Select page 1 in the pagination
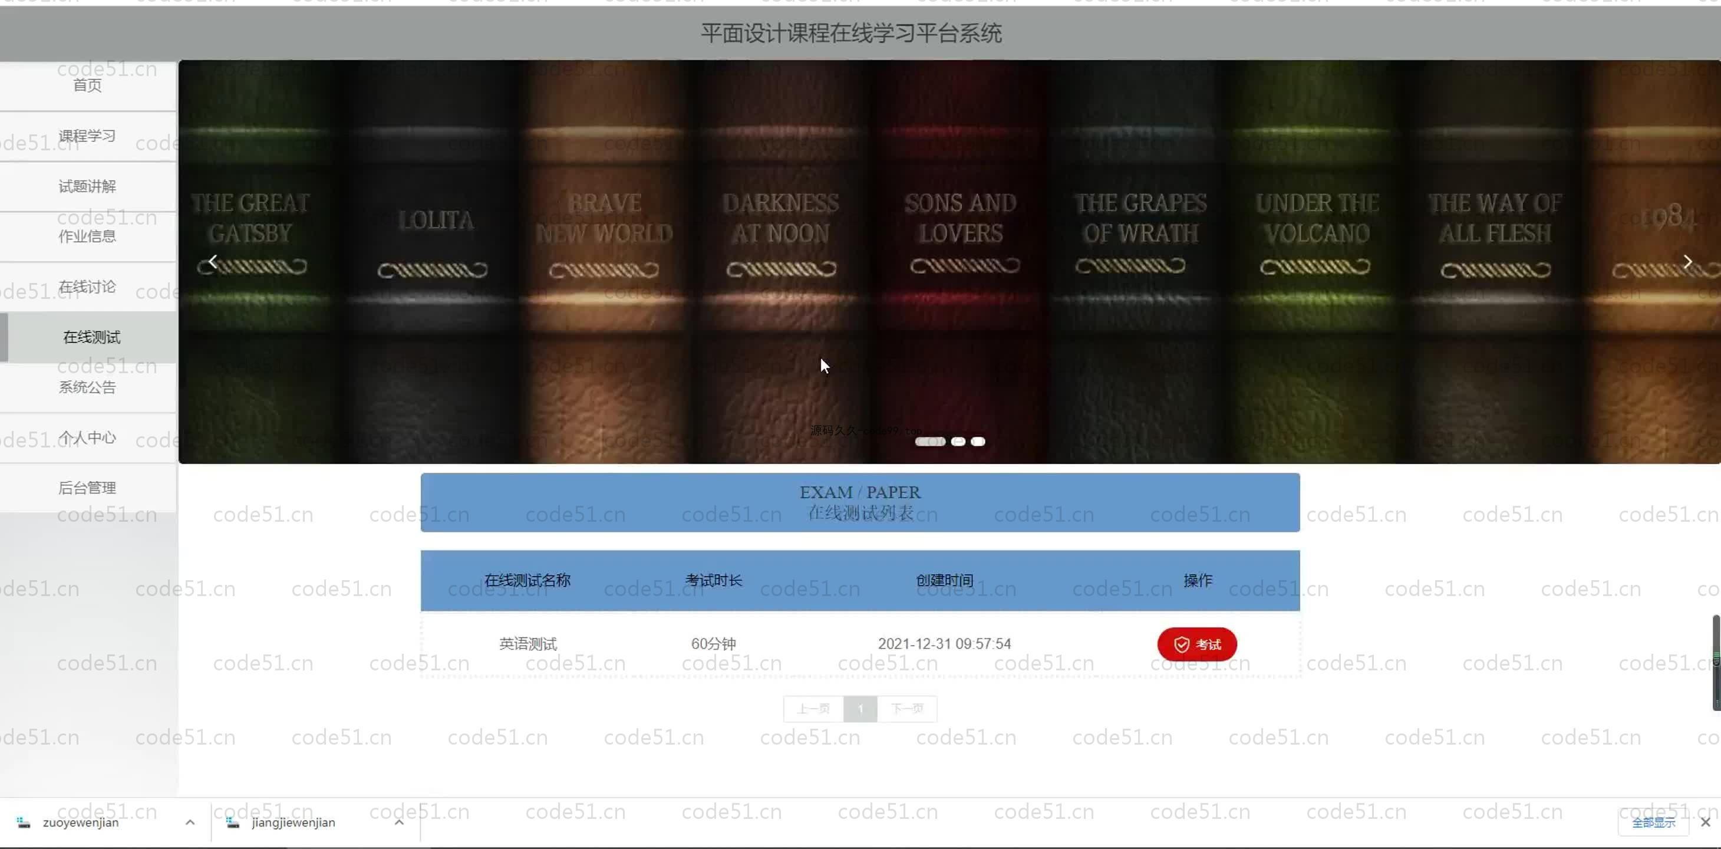Screen dimensions: 1721x849 tap(860, 709)
